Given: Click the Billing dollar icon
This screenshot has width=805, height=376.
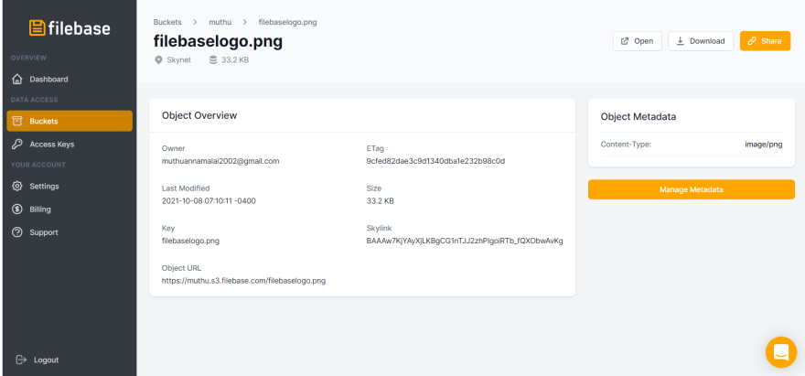Looking at the screenshot, I should point(17,209).
